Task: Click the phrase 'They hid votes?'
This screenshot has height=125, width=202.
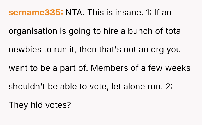Action: (40, 105)
